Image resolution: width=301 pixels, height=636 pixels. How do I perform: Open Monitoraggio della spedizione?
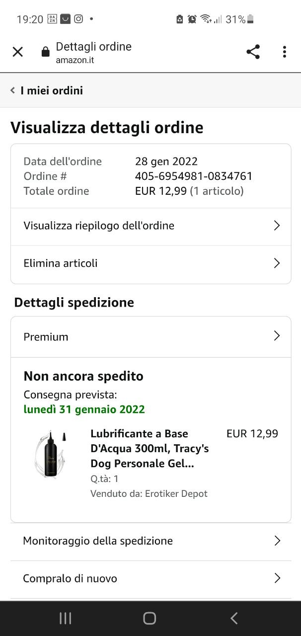(150, 541)
